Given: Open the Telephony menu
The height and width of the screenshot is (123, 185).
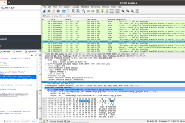Looking at the screenshot, I should (x=95, y=7).
